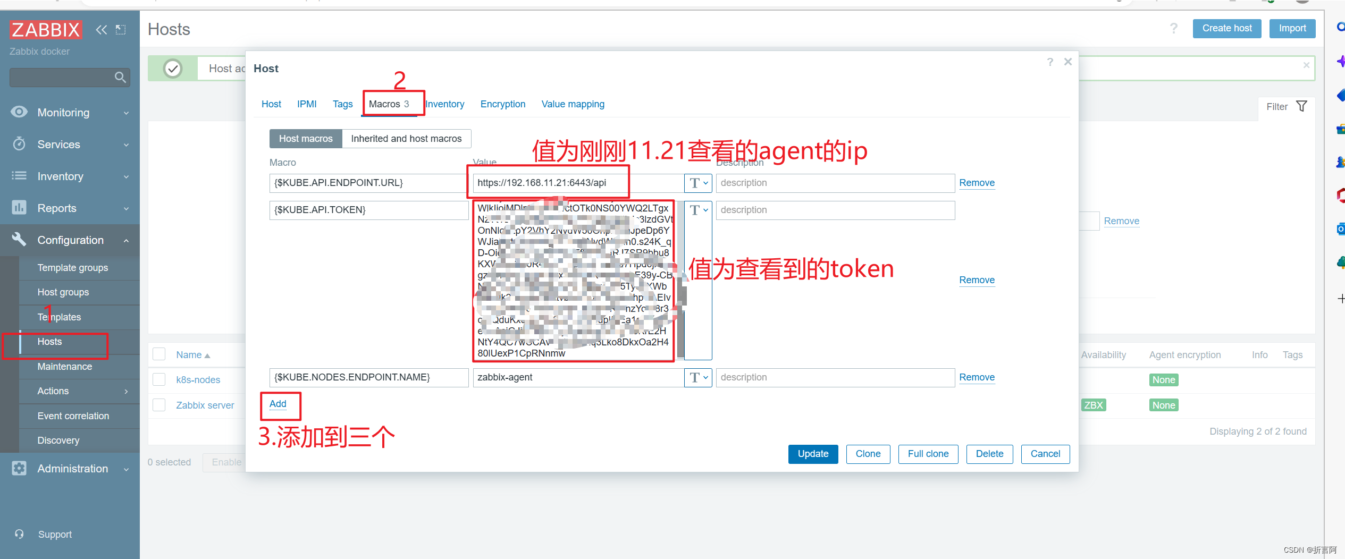
Task: Click the KUBE.API.ENDPOINT.URL value field
Action: click(x=578, y=183)
